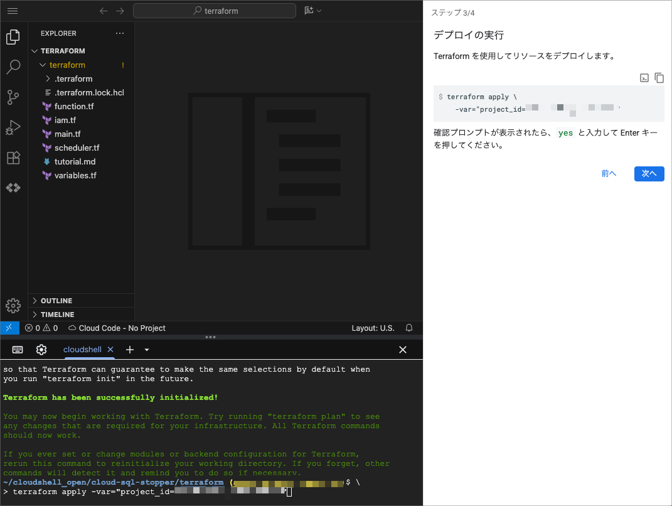Copy the terraform apply command to clipboard

[659, 78]
